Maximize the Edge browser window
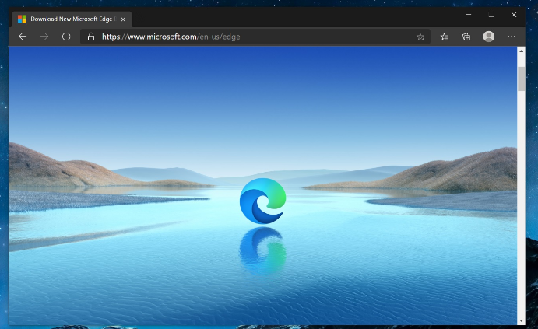The image size is (538, 329). tap(491, 15)
